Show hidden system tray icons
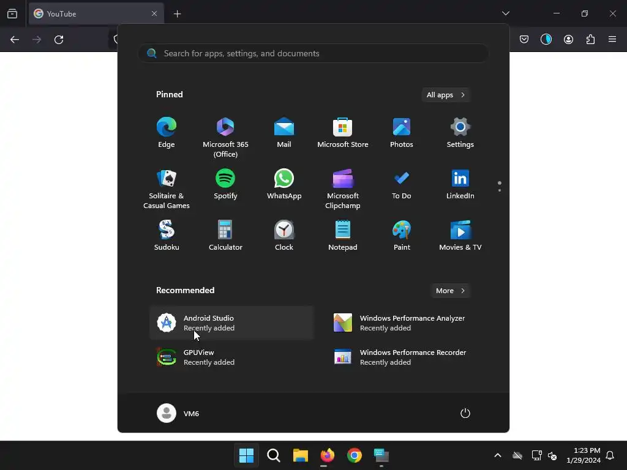This screenshot has width=627, height=470. click(x=498, y=455)
